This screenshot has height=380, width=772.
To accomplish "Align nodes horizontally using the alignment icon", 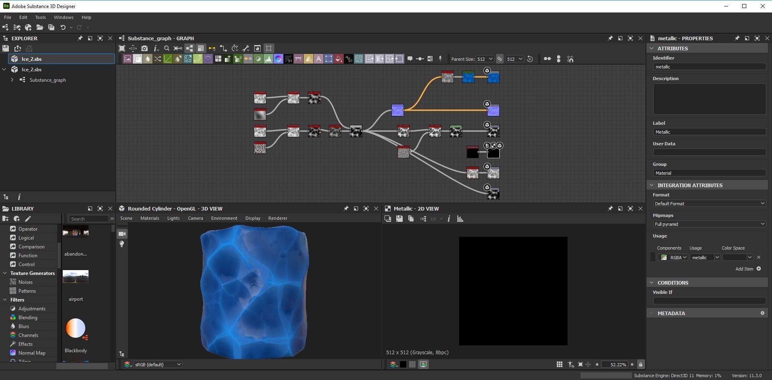I will tap(548, 59).
